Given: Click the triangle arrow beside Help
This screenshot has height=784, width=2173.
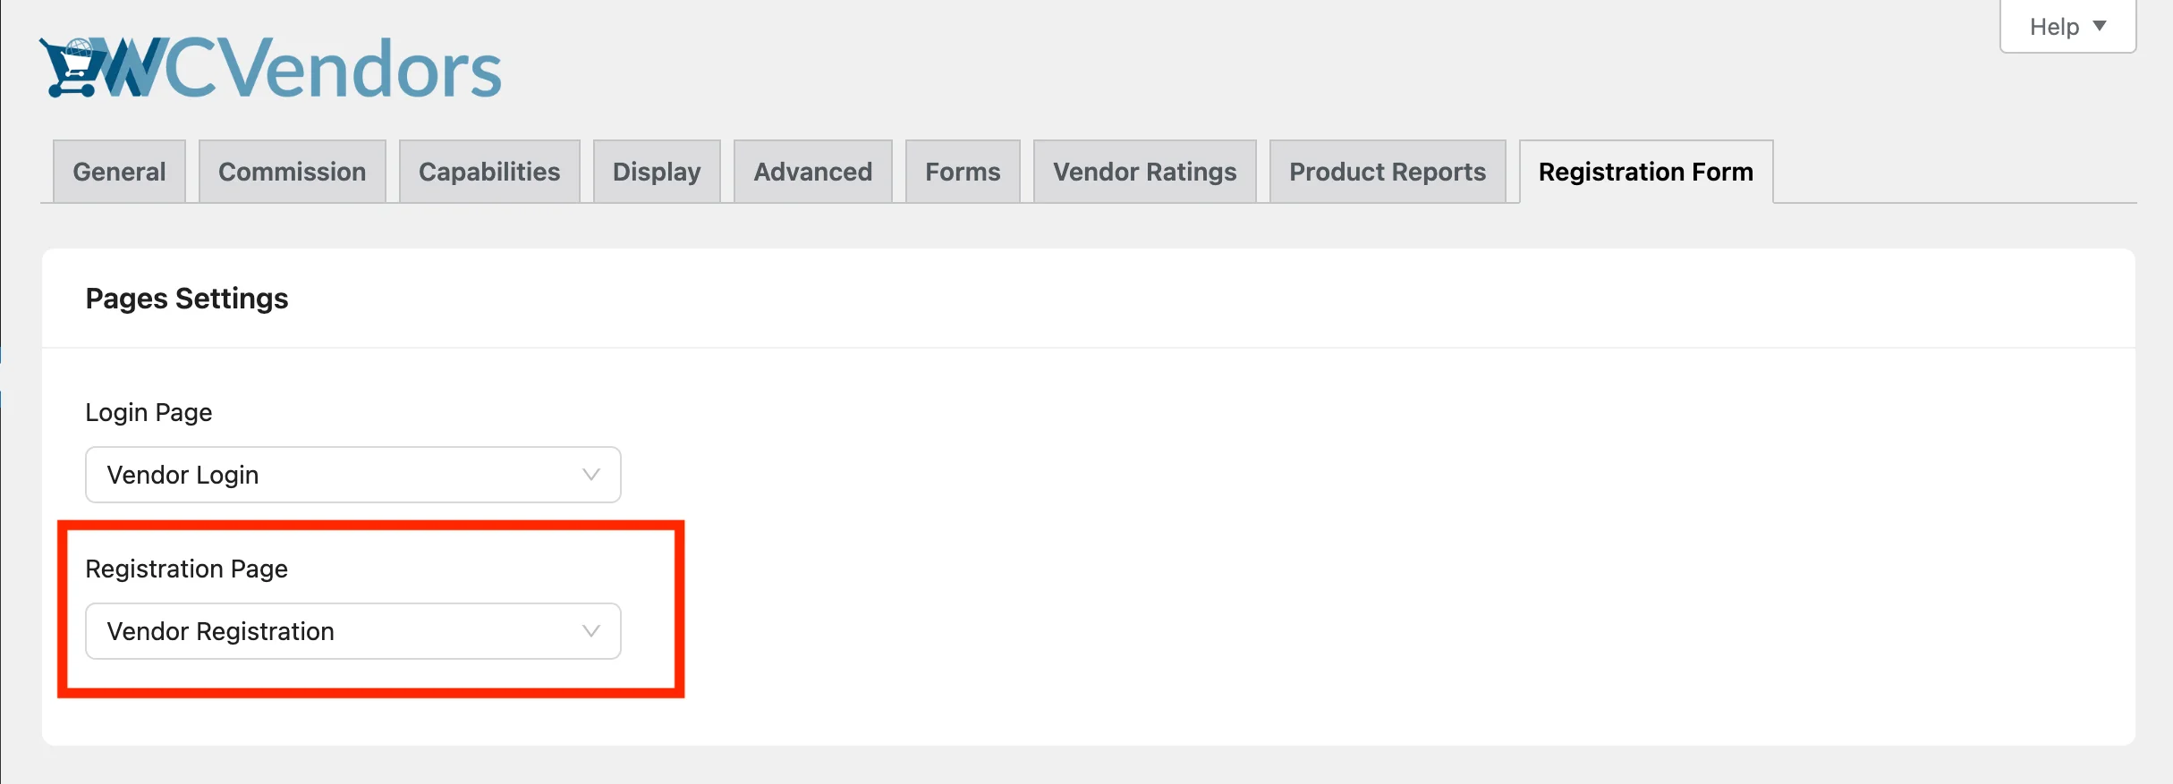Looking at the screenshot, I should coord(2100,26).
